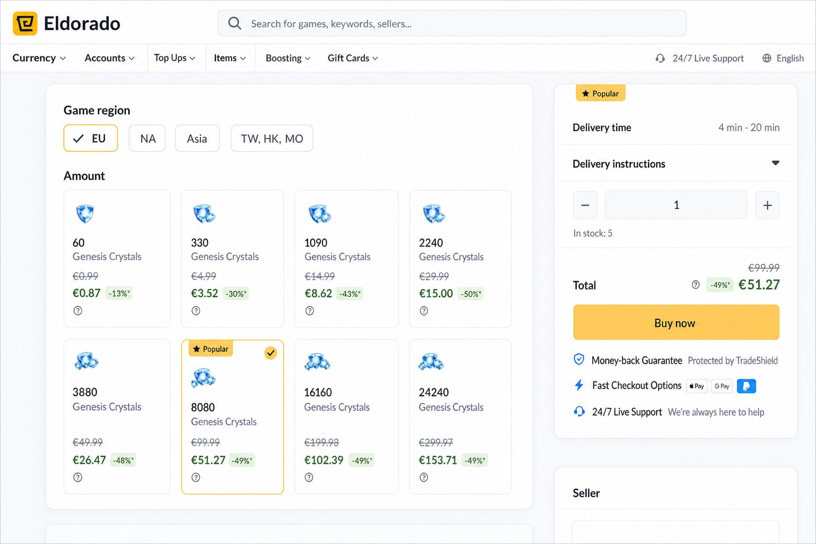Click the 'Protected by TradeShield' text
This screenshot has height=544, width=816.
(x=733, y=361)
